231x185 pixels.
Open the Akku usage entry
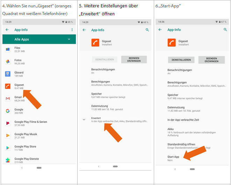(x=192, y=132)
